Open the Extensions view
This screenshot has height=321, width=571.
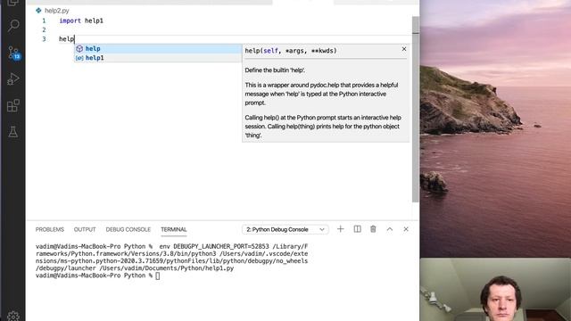pos(13,105)
